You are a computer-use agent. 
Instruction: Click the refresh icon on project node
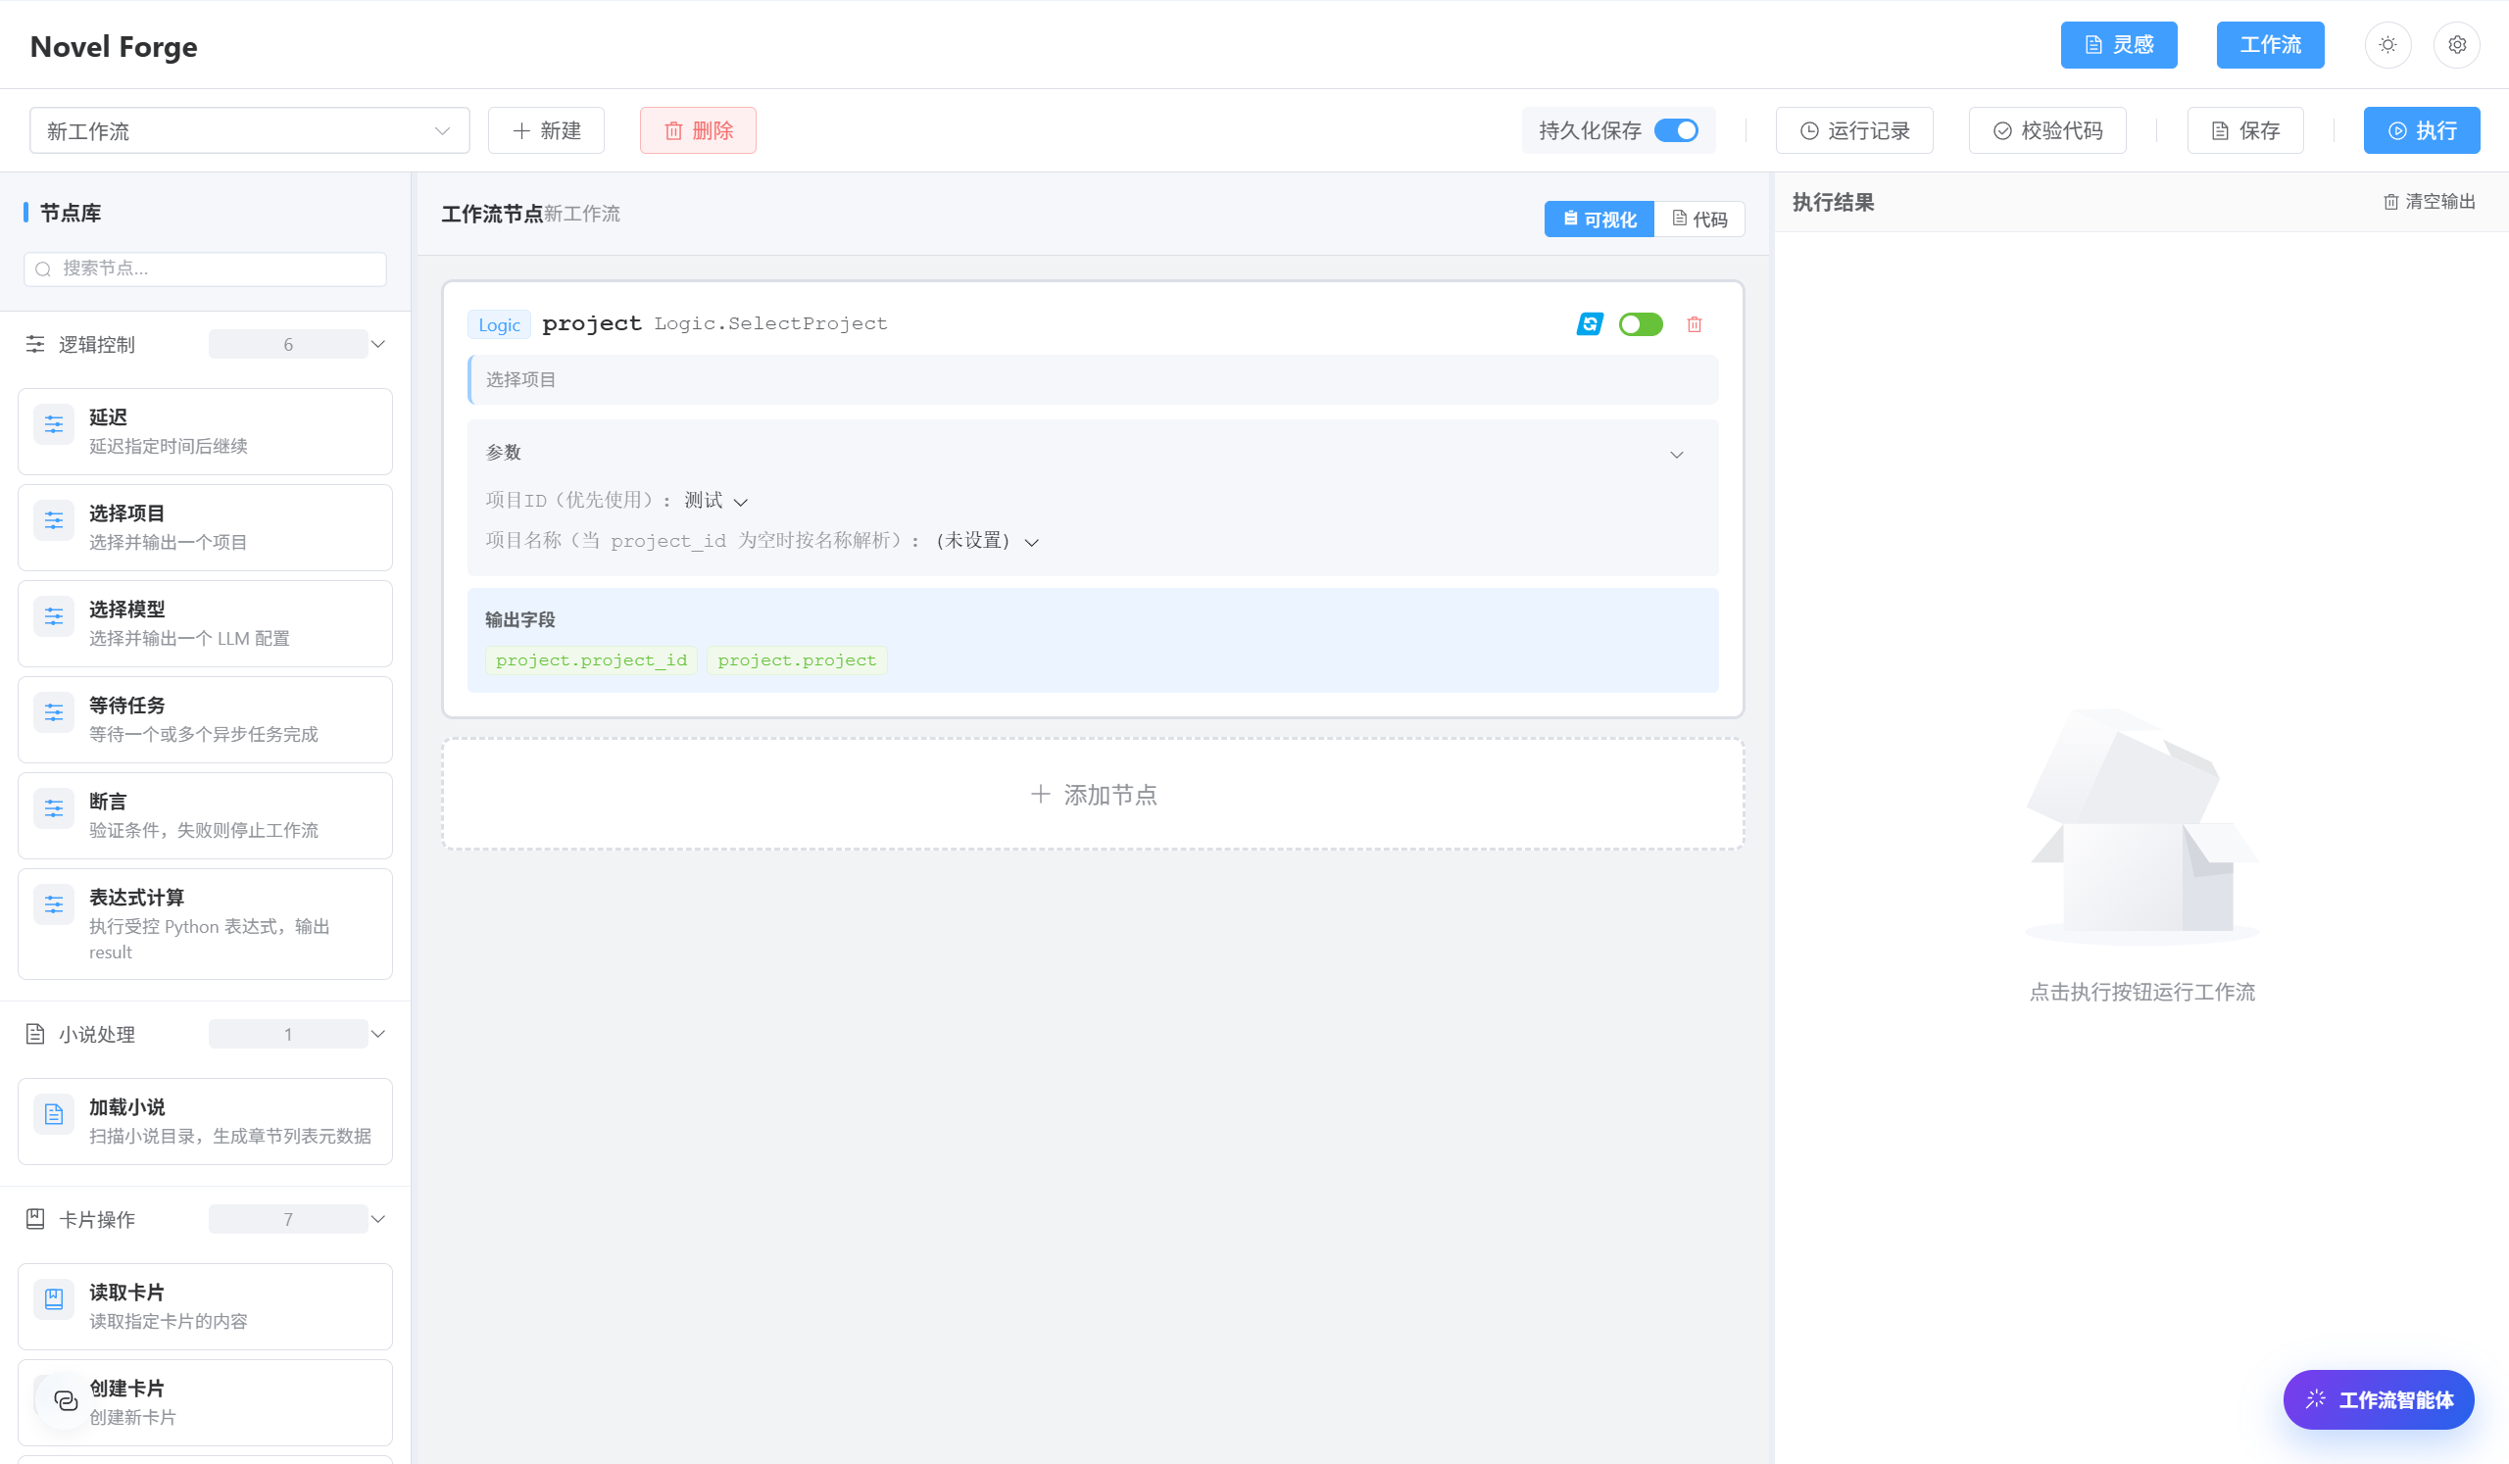tap(1589, 324)
